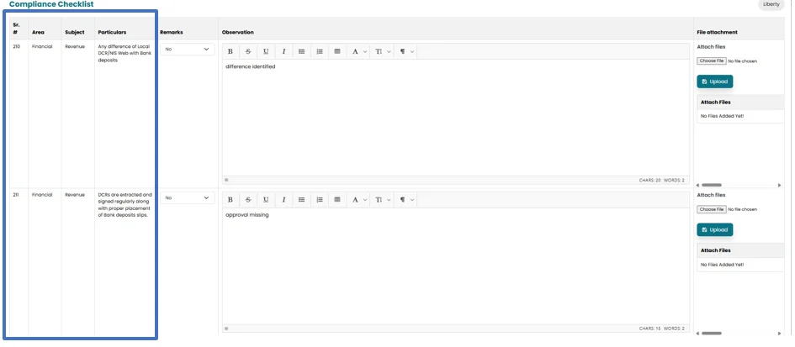Apply strikethrough in row 211 observation editor

click(x=248, y=199)
